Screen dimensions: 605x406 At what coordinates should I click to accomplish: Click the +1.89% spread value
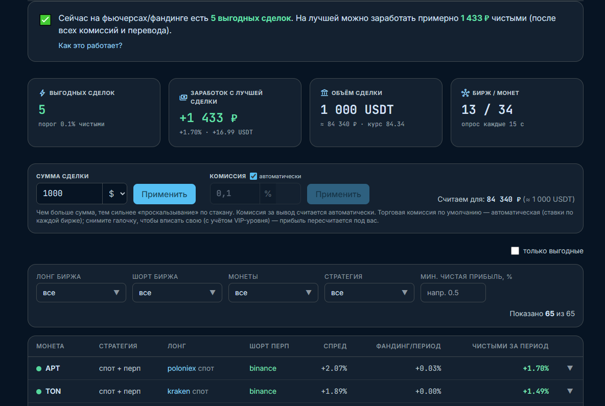coord(334,392)
